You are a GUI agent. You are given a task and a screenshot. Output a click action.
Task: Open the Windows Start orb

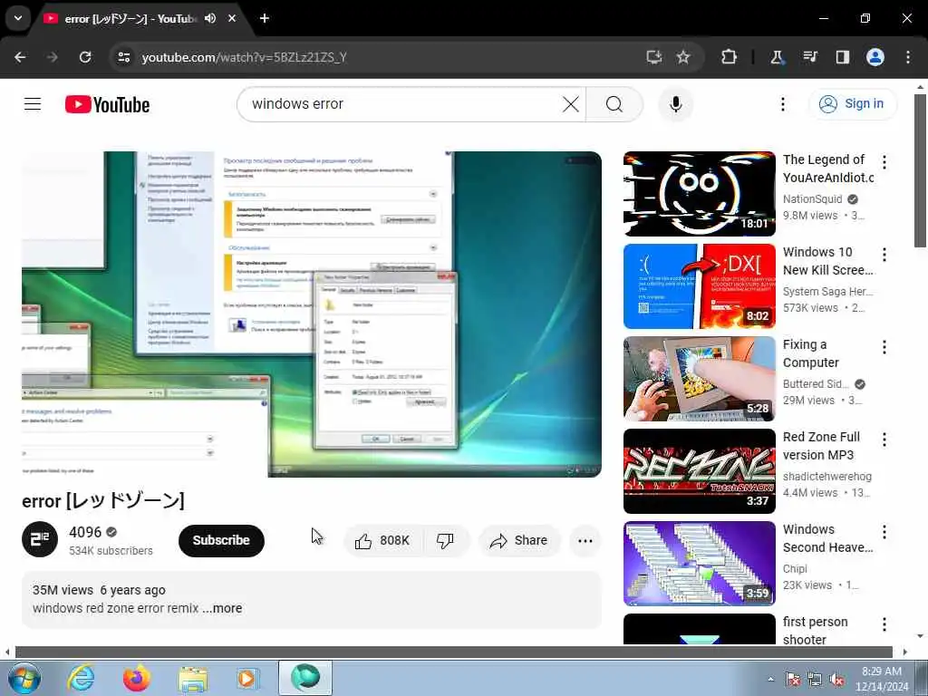pyautogui.click(x=24, y=678)
